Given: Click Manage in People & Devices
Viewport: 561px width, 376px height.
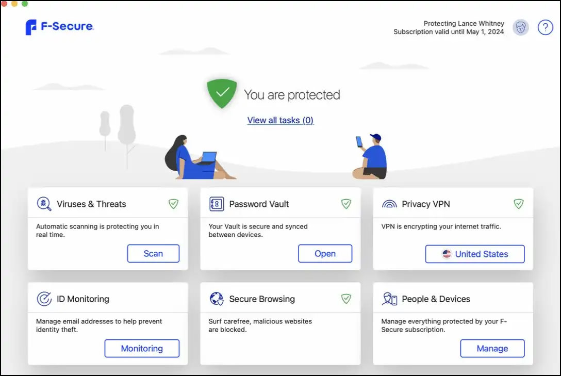Looking at the screenshot, I should point(492,348).
